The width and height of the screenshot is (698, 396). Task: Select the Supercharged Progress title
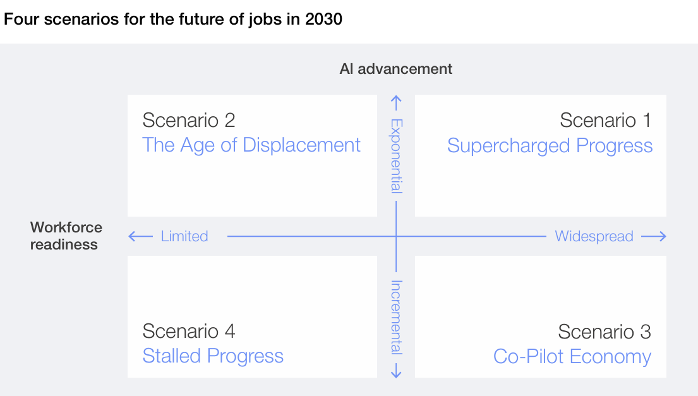pos(550,146)
